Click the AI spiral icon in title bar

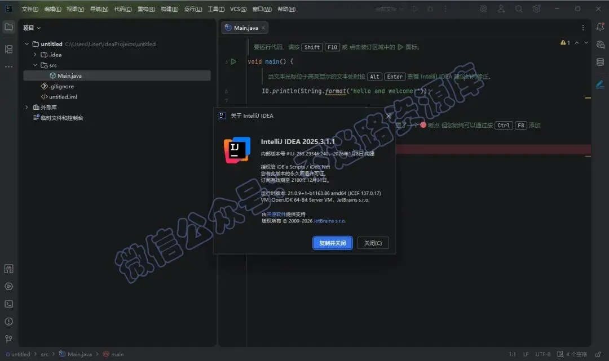click(484, 9)
